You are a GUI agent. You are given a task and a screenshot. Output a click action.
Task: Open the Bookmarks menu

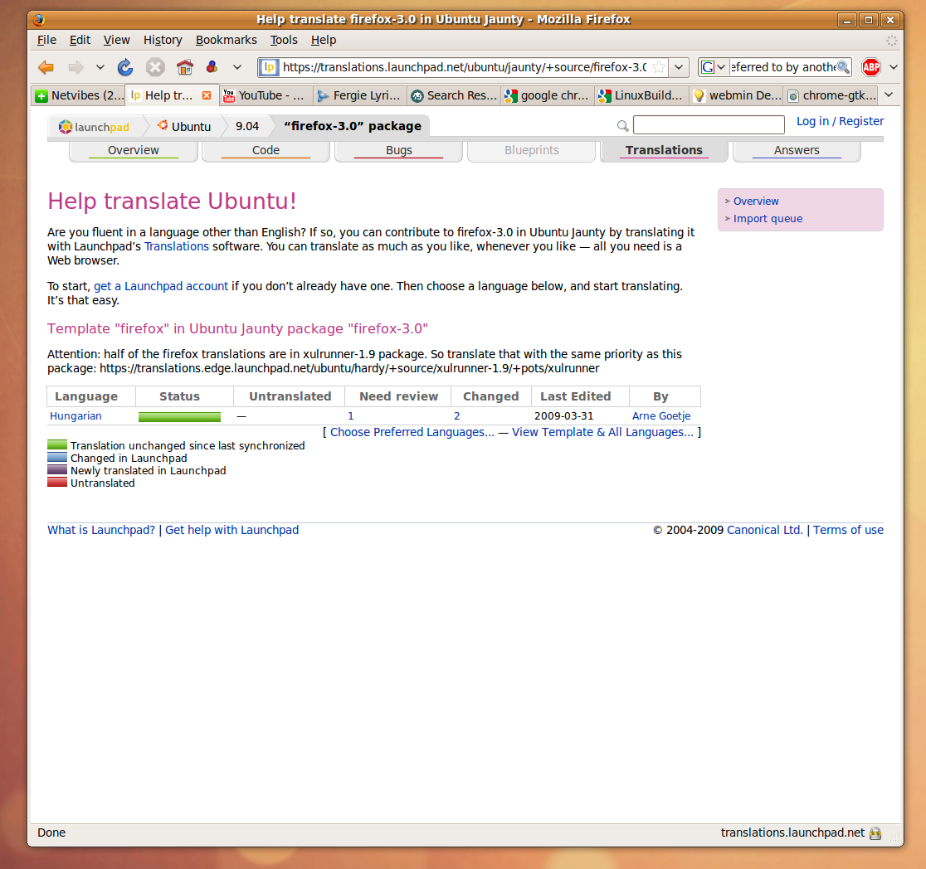[227, 40]
